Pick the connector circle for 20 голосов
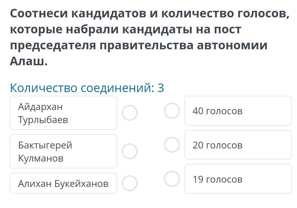 coord(172,145)
